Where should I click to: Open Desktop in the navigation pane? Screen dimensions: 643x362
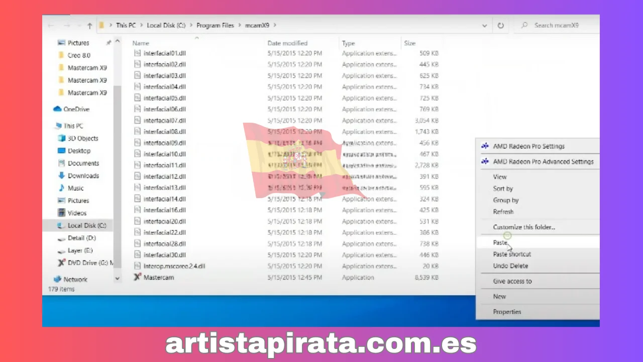click(74, 151)
